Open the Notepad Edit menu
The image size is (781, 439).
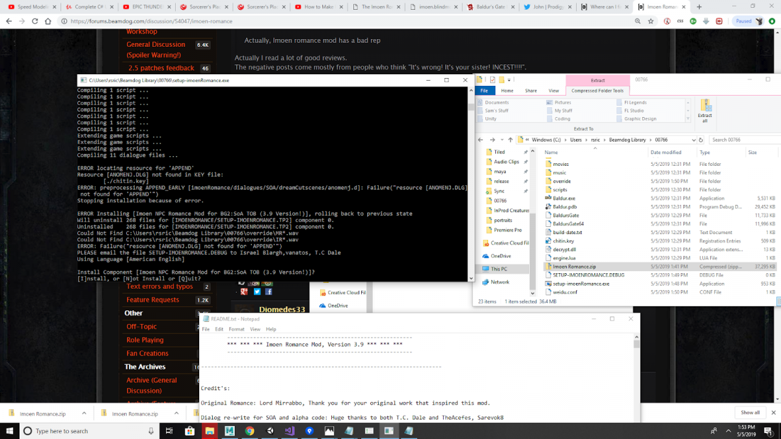pos(219,329)
